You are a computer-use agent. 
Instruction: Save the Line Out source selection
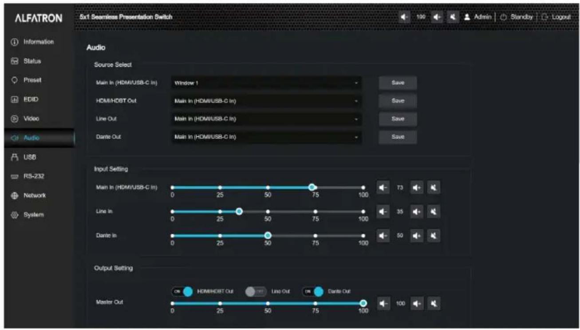(398, 119)
